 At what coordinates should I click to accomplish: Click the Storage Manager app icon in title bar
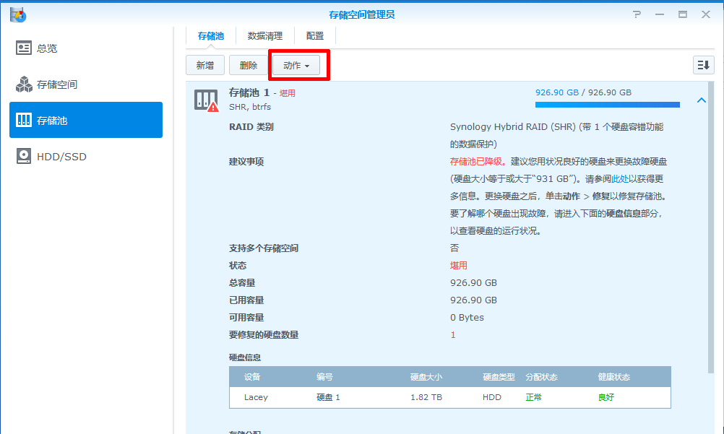tap(18, 14)
